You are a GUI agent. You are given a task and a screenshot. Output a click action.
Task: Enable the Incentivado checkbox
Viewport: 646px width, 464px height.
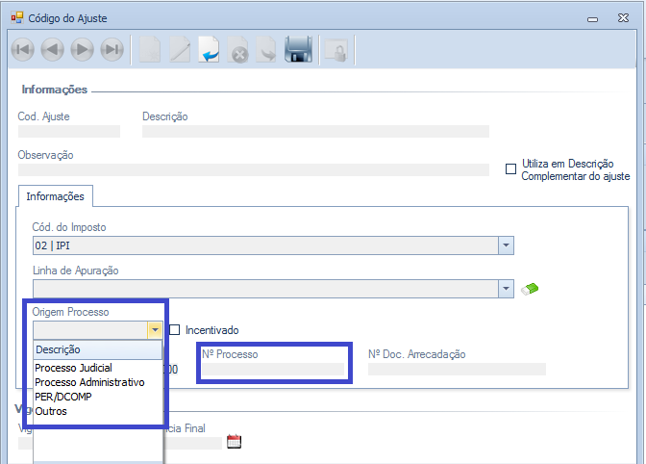point(175,330)
